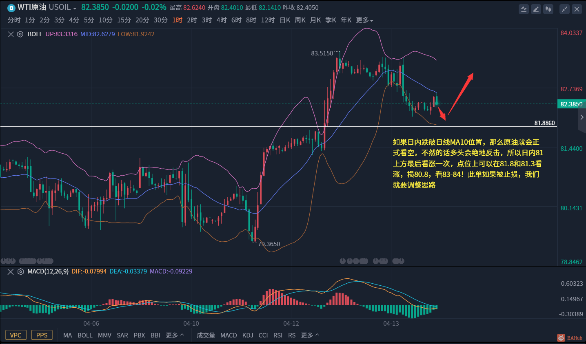Click the 83.5150 high price label

click(322, 53)
